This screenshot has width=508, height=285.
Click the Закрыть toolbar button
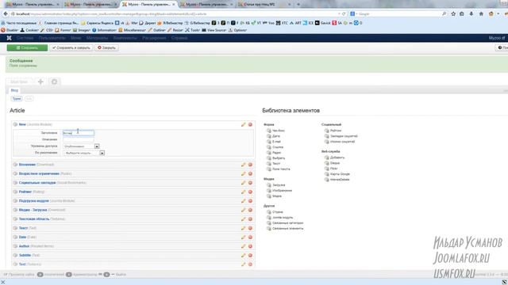[x=106, y=47]
